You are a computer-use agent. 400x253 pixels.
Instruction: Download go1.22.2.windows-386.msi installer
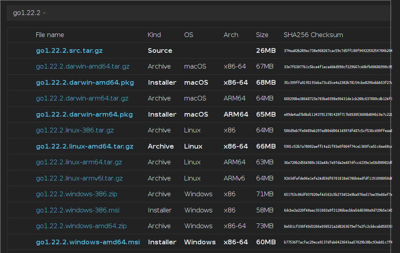(77, 210)
